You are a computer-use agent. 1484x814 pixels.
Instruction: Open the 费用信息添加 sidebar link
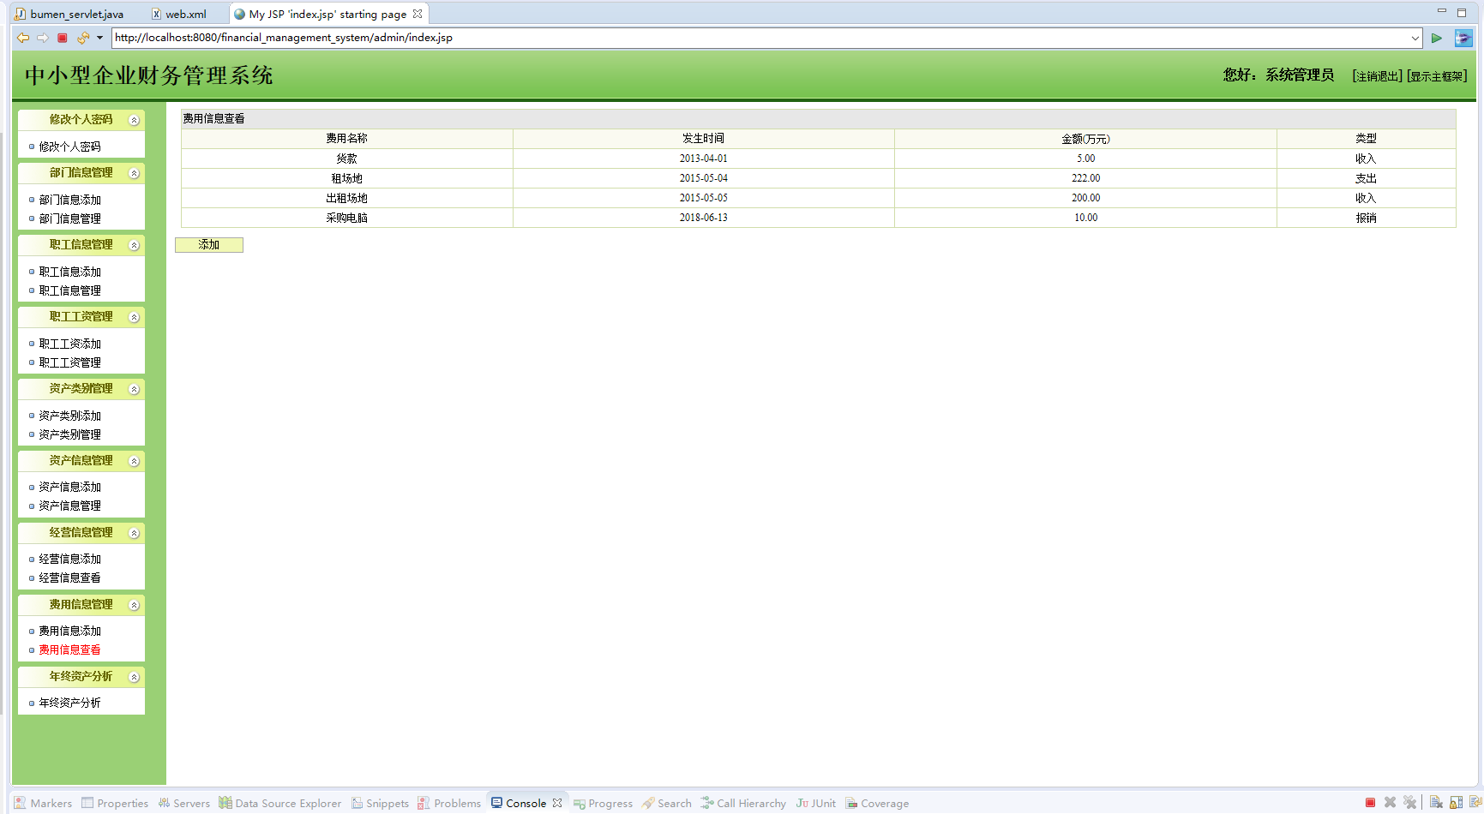[69, 631]
